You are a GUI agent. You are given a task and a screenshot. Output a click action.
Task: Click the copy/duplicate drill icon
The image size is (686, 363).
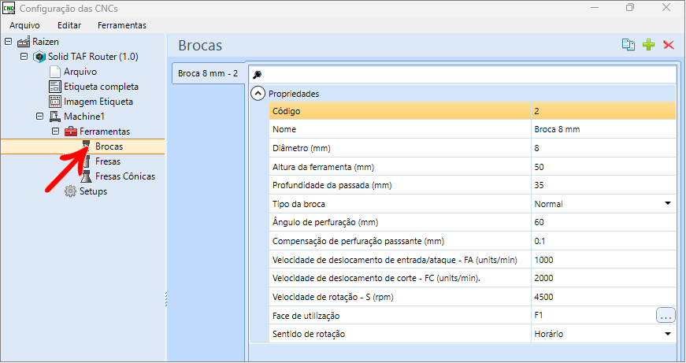[629, 45]
